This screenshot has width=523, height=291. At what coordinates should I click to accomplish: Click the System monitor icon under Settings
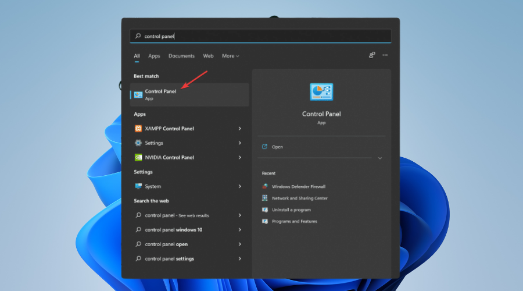tap(138, 186)
